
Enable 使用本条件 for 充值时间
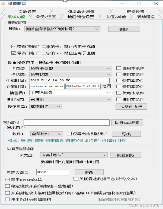click(119, 86)
